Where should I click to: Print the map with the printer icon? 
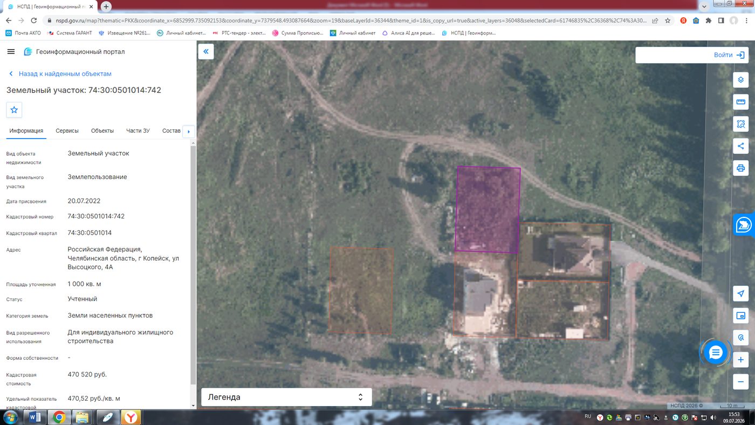[740, 168]
